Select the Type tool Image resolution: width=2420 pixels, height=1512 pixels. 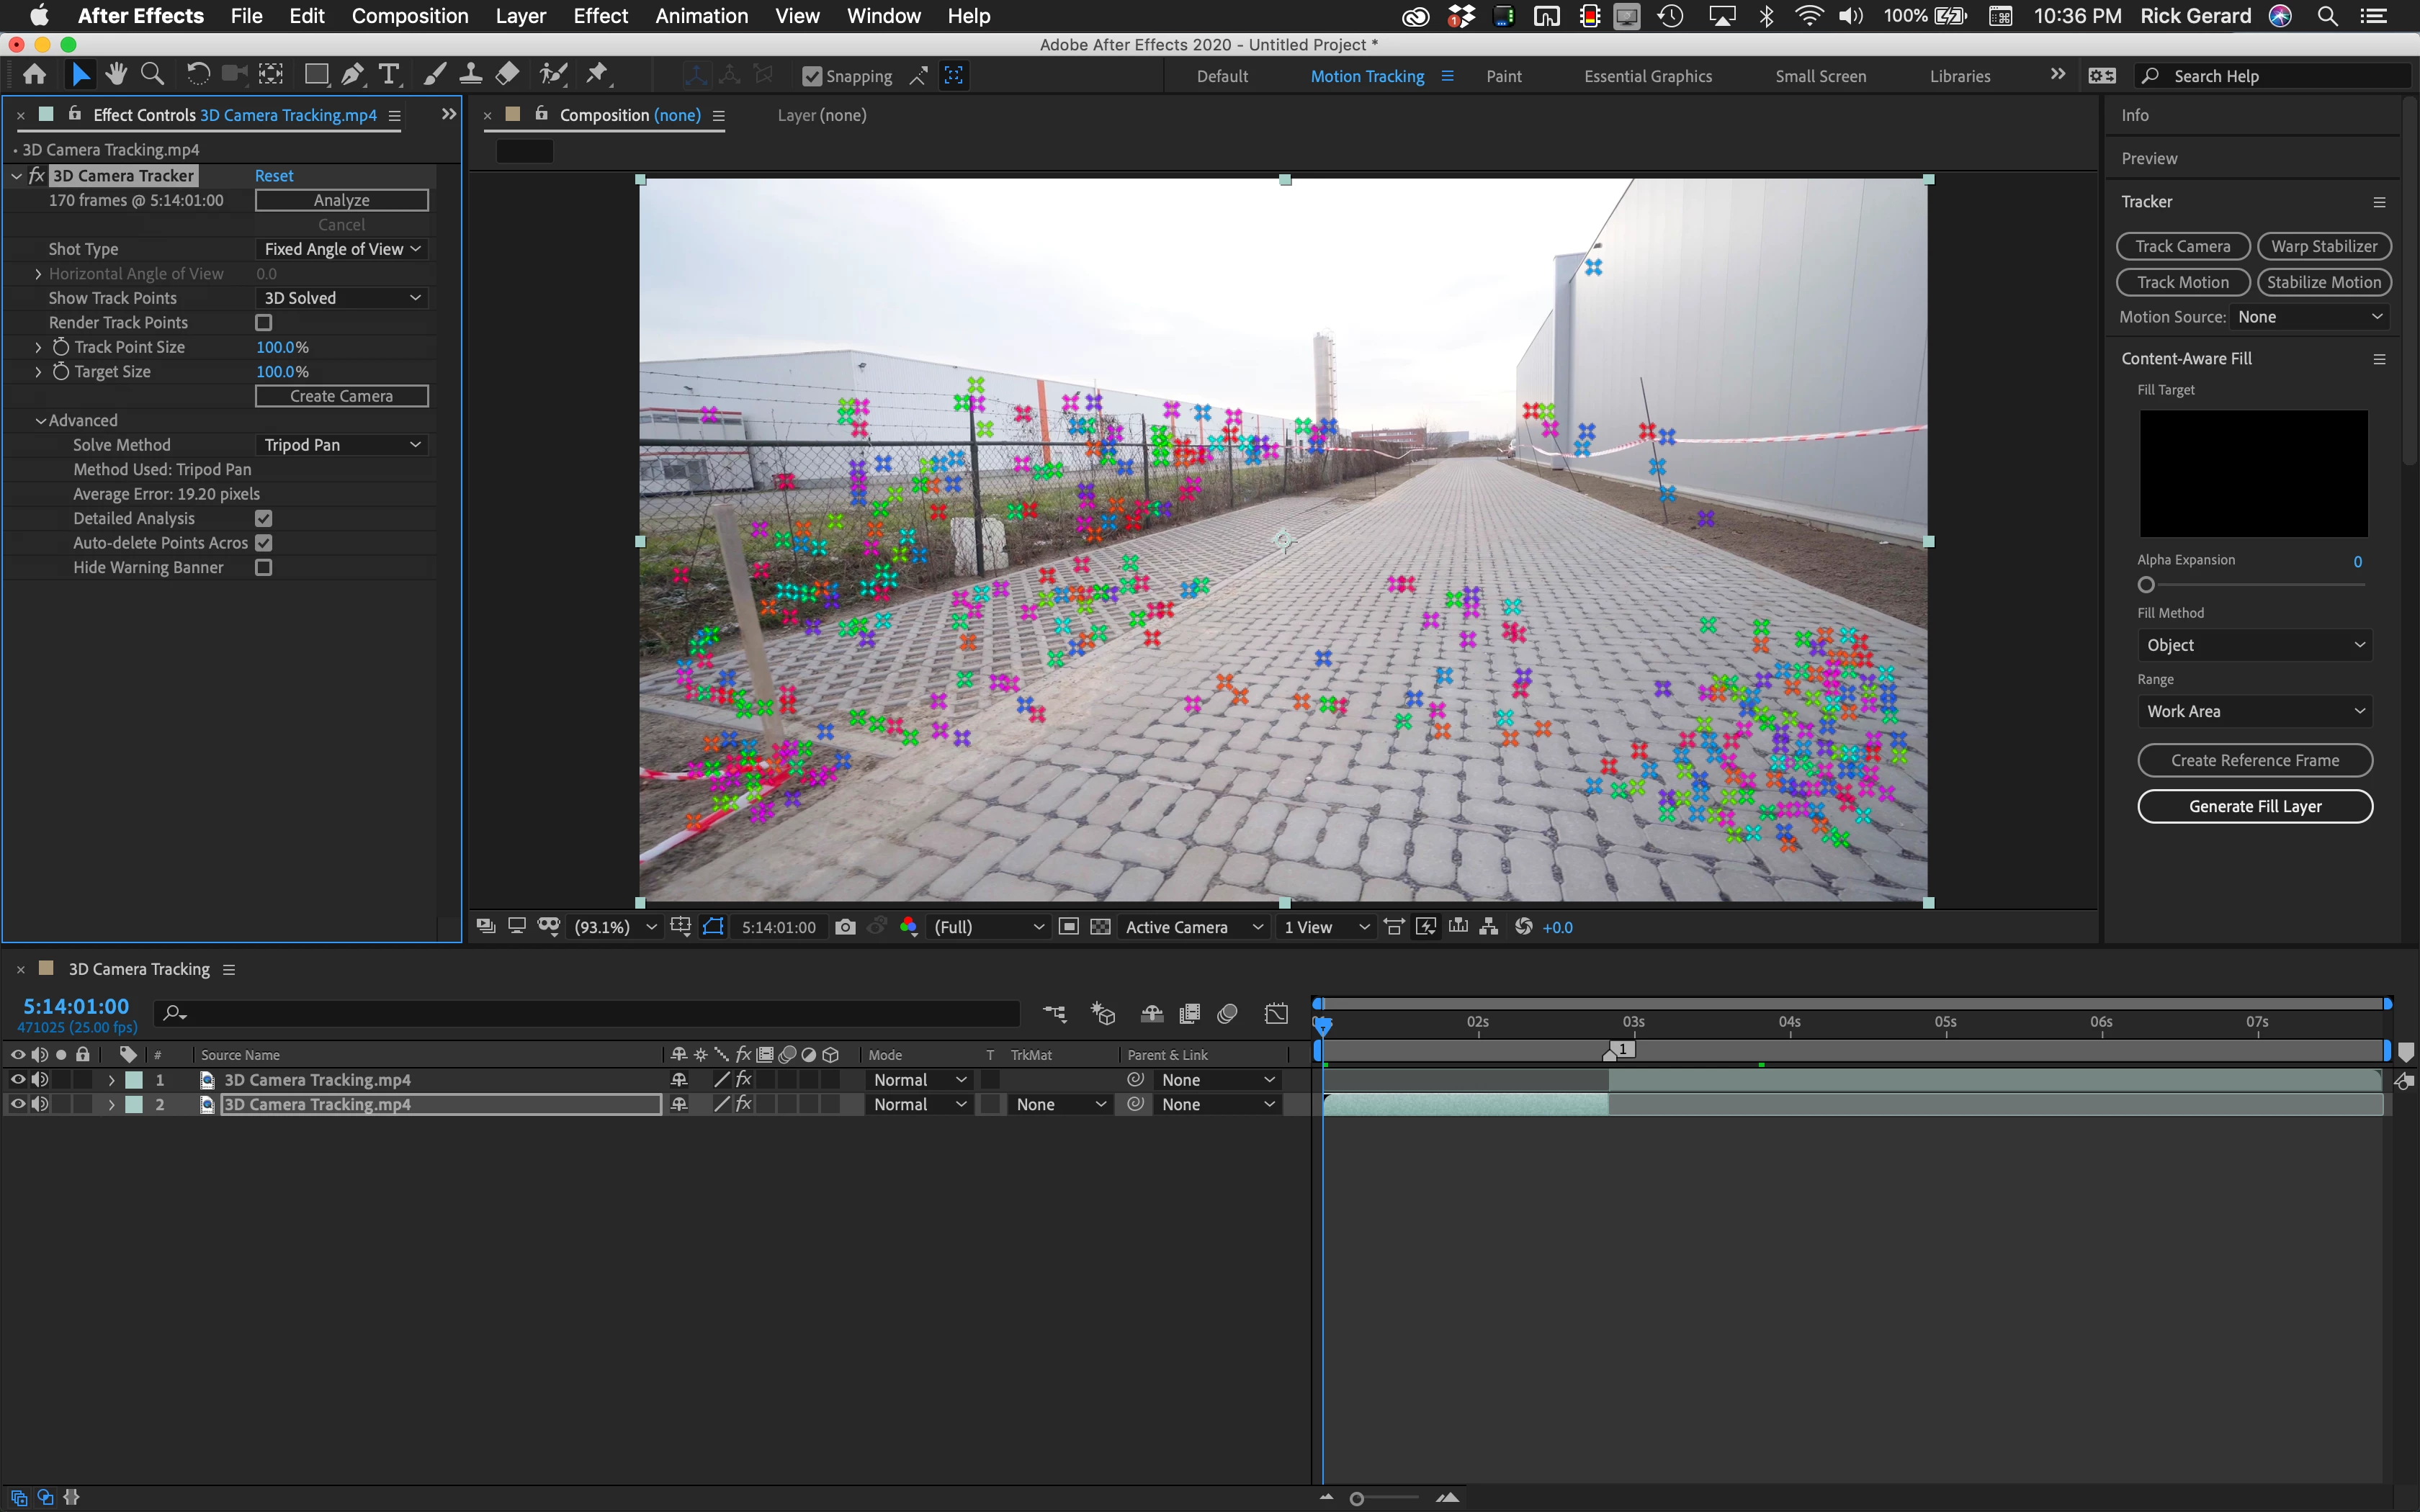coord(389,74)
